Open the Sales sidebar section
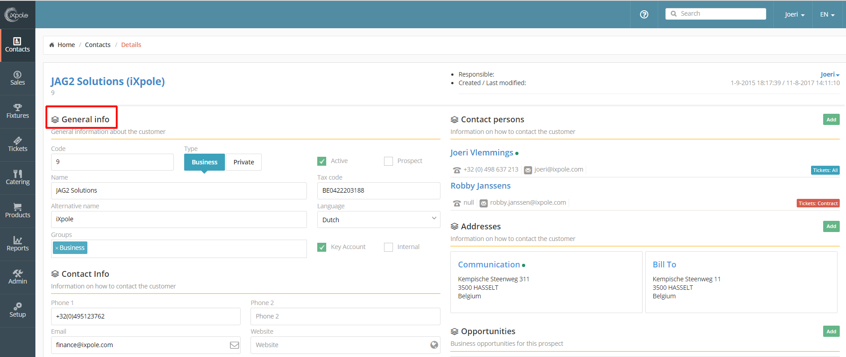 [17, 78]
